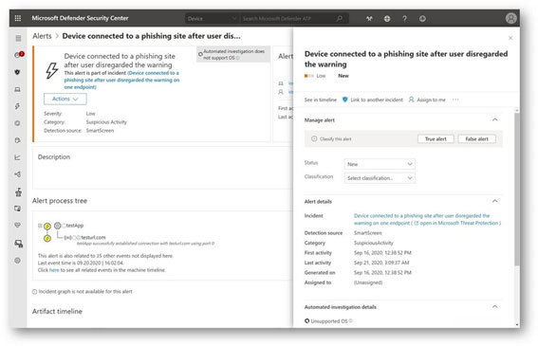
Task: Open the feedback smiley icon
Action: (x=422, y=19)
